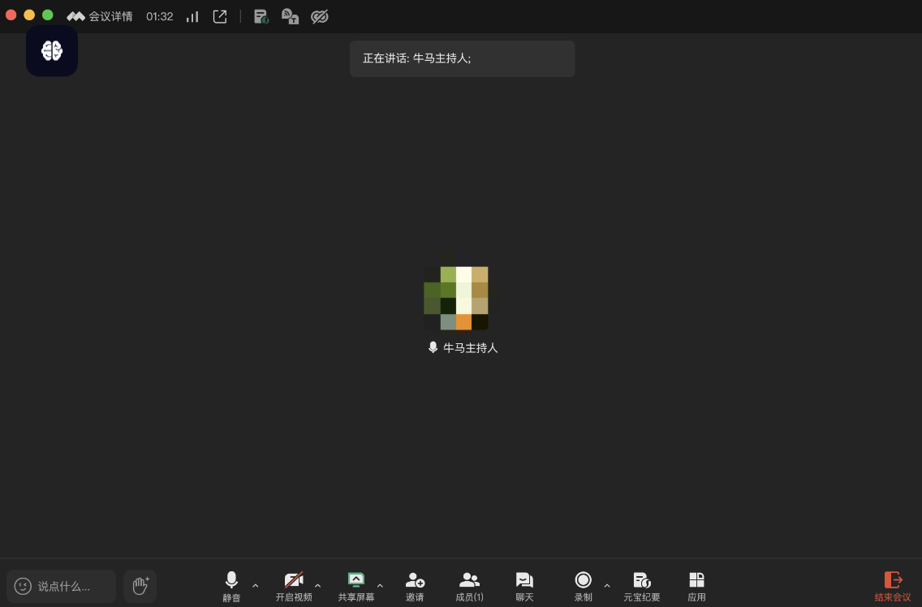Open the 应用 apps panel
The width and height of the screenshot is (922, 607).
tap(696, 584)
